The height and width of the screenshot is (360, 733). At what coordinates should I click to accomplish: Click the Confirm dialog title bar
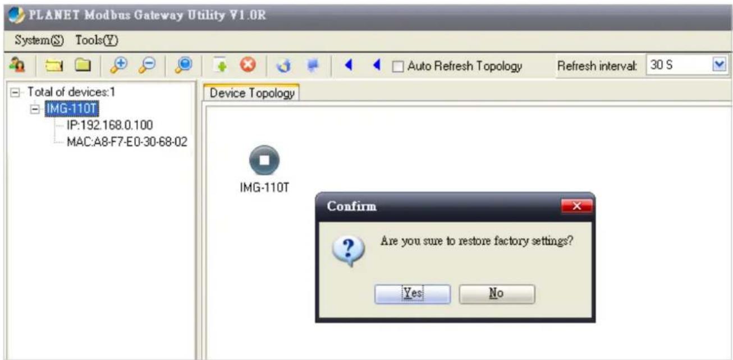(455, 207)
